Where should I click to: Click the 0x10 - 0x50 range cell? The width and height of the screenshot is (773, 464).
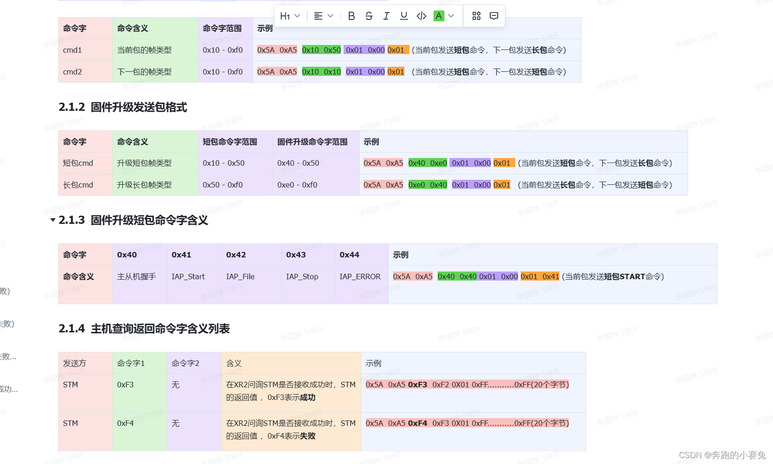tap(235, 163)
